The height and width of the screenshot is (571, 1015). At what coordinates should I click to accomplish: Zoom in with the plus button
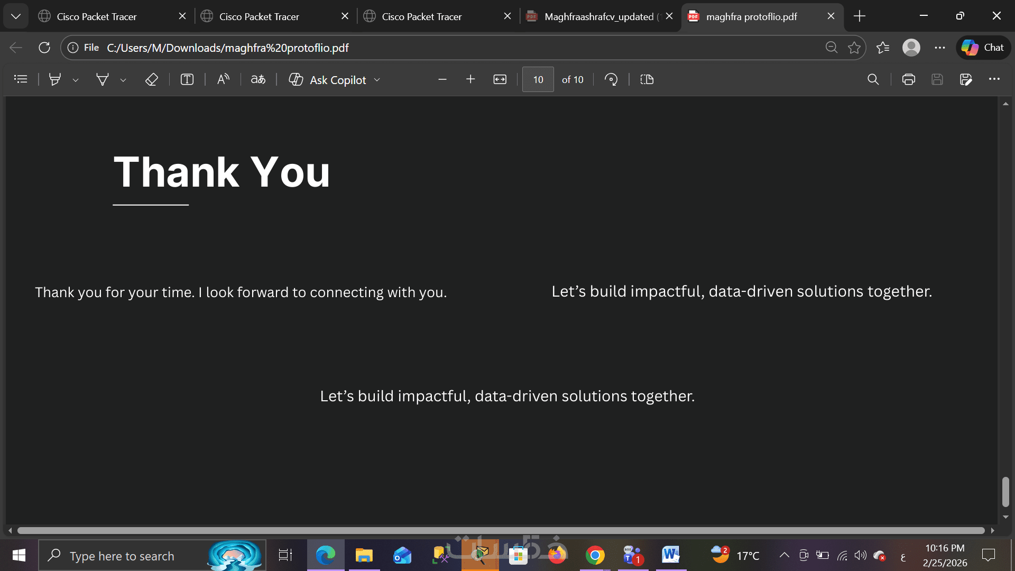(470, 79)
